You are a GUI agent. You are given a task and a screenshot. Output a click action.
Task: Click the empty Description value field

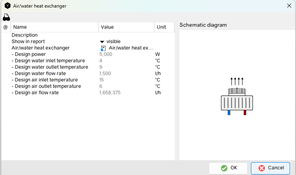pyautogui.click(x=126, y=35)
